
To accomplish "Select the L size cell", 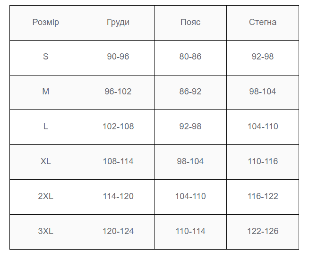I will pyautogui.click(x=46, y=127).
